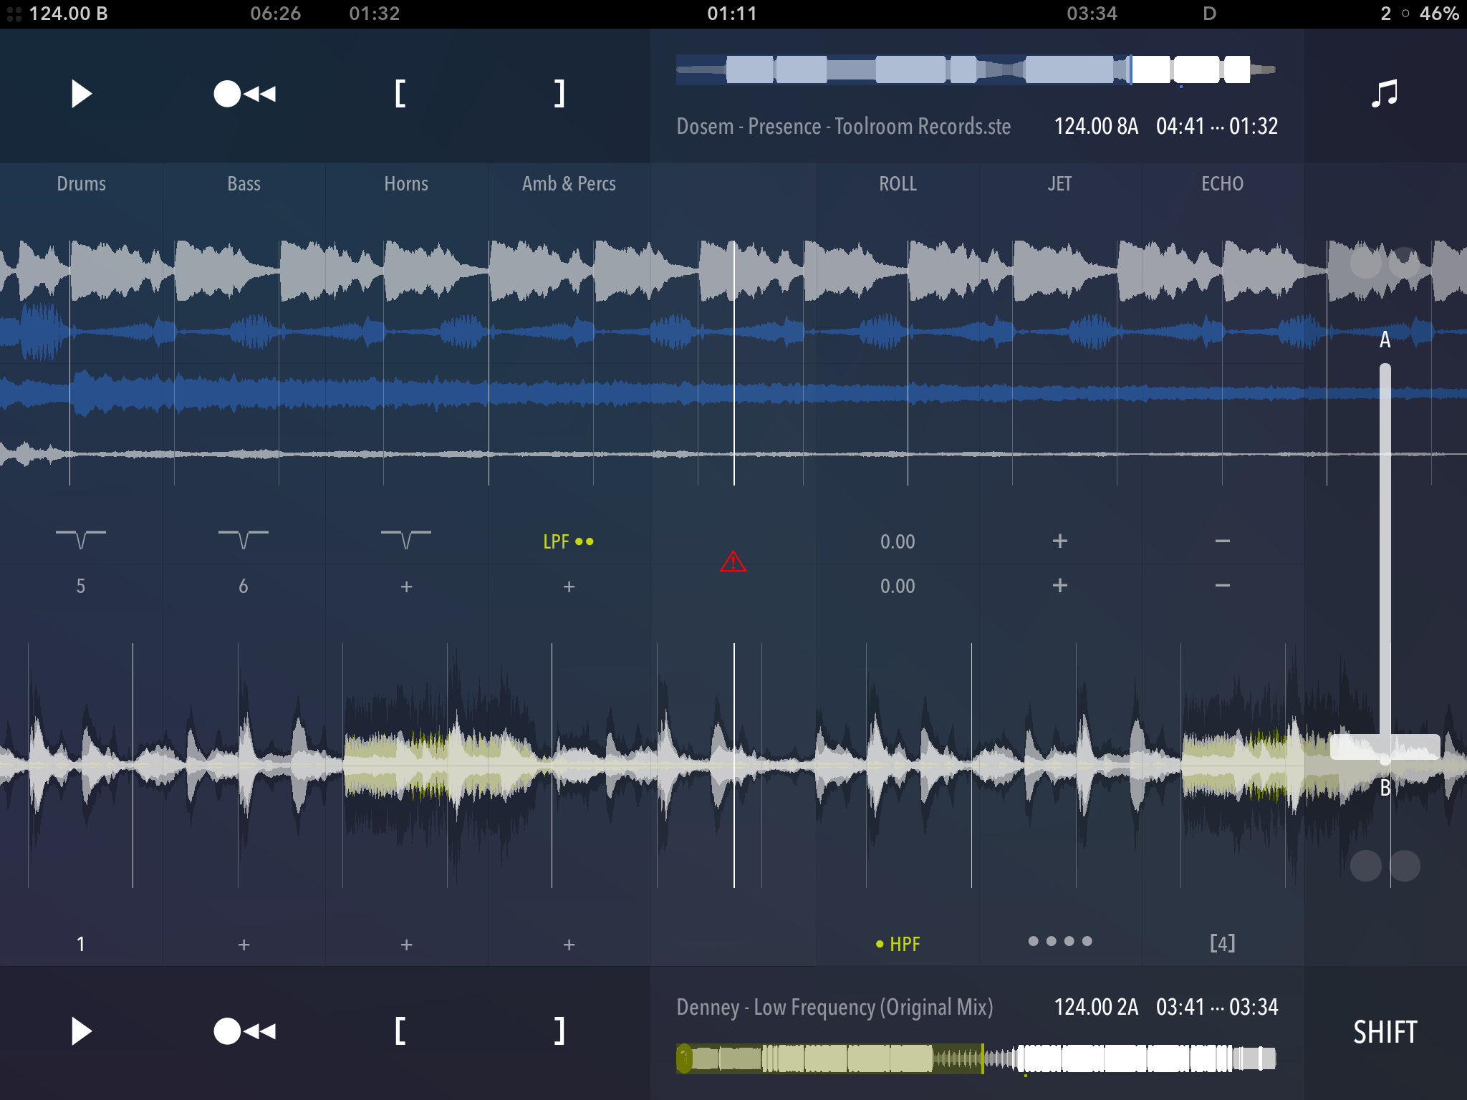Select the ECHO effect
Viewport: 1467px width, 1100px height.
tap(1223, 183)
